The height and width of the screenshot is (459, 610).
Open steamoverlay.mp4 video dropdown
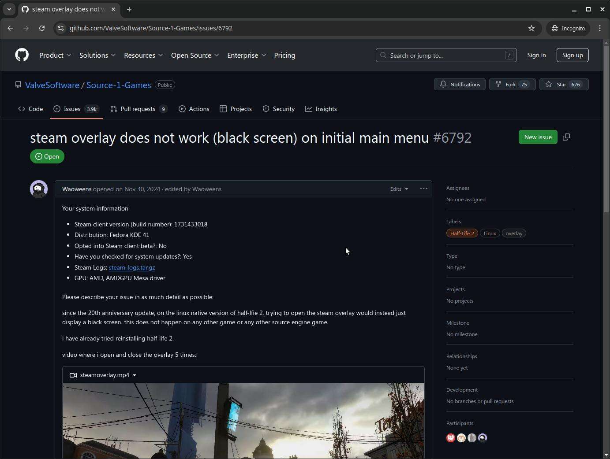(x=103, y=375)
